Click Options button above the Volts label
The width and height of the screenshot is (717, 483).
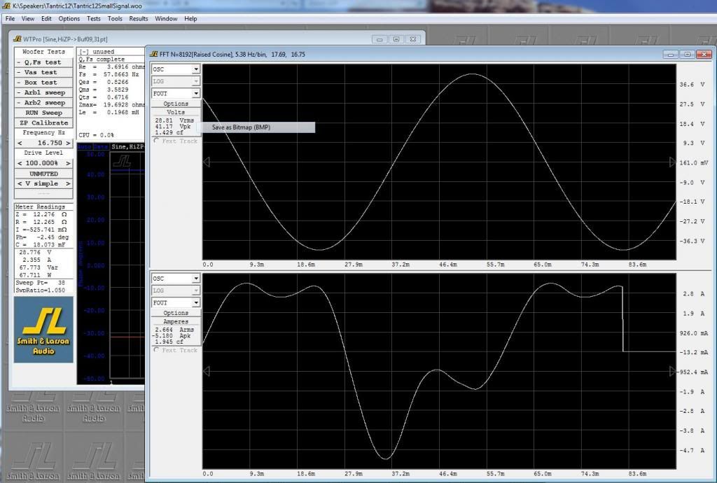176,104
